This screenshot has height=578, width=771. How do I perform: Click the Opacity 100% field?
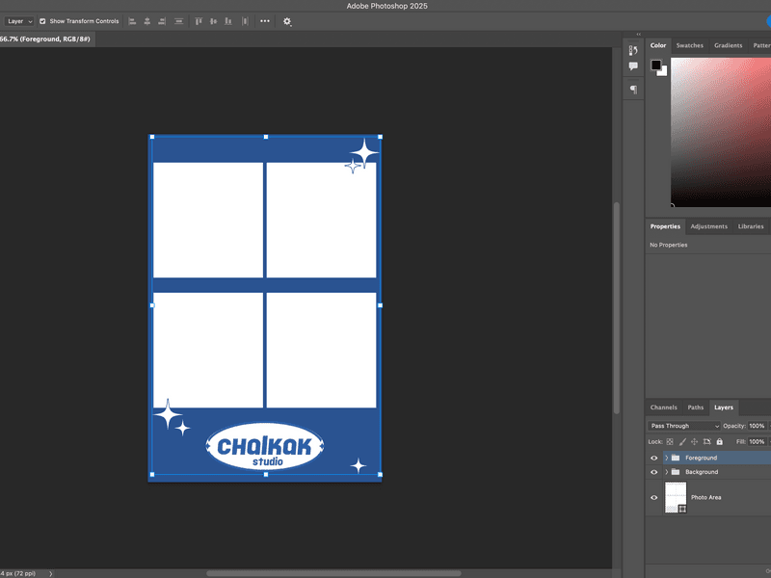coord(758,426)
